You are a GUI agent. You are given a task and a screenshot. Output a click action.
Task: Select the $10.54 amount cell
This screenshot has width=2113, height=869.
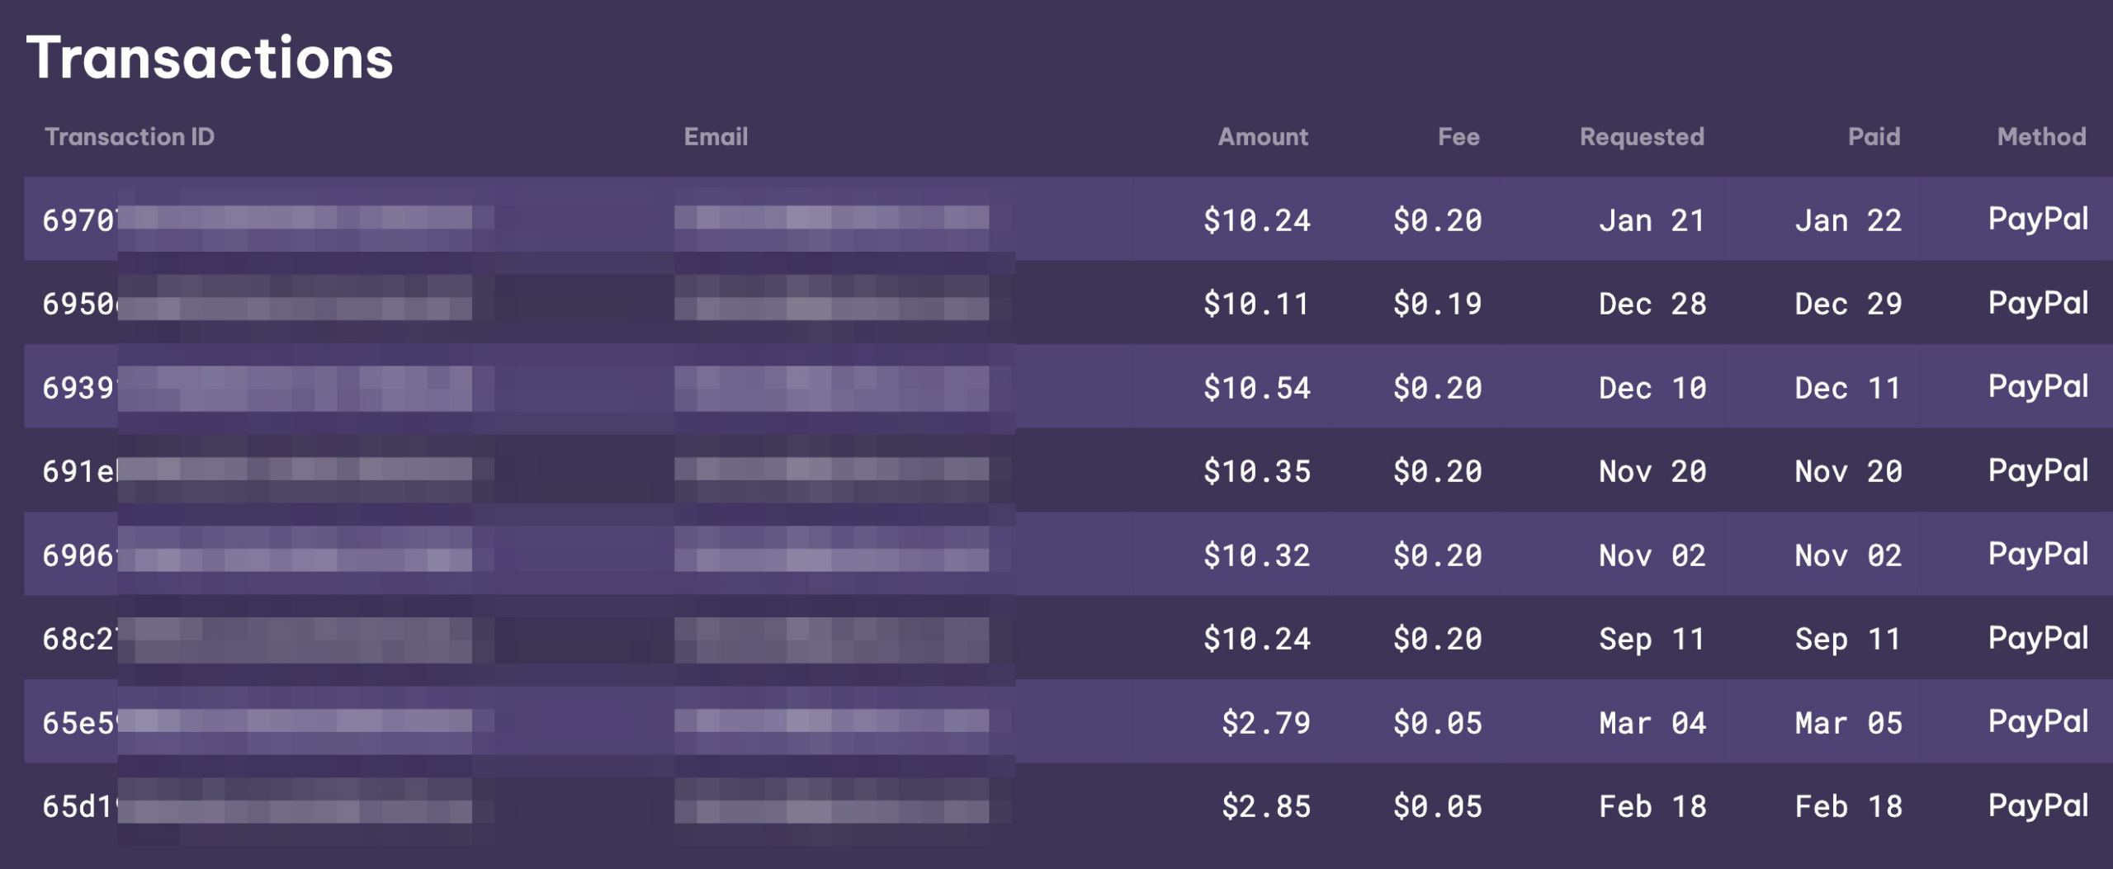1256,388
